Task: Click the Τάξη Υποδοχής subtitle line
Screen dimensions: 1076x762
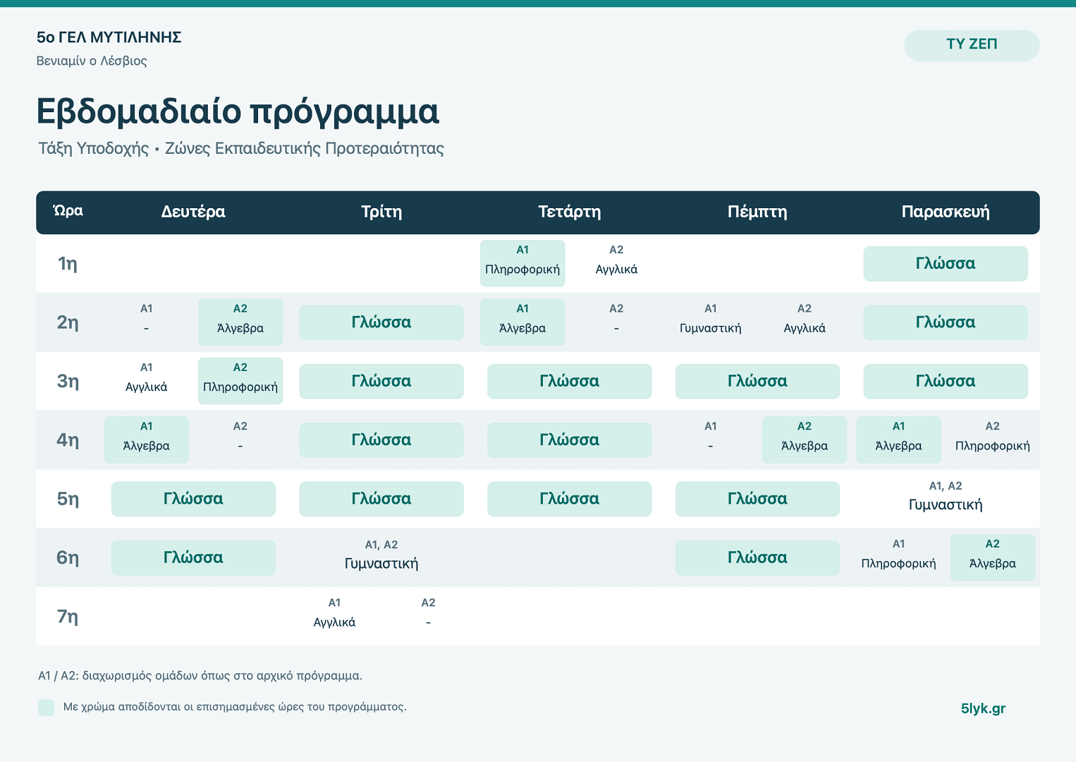Action: coord(241,149)
